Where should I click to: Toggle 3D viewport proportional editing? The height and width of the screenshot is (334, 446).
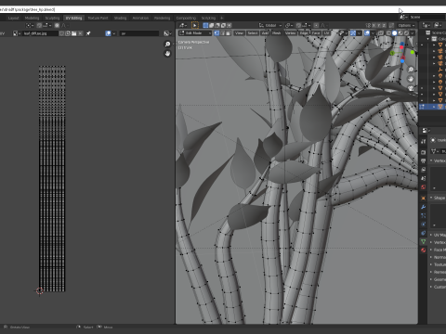pyautogui.click(x=316, y=25)
